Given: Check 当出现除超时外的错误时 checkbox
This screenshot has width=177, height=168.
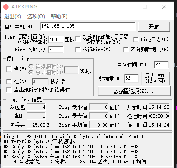Looking at the screenshot, I should [9, 90].
